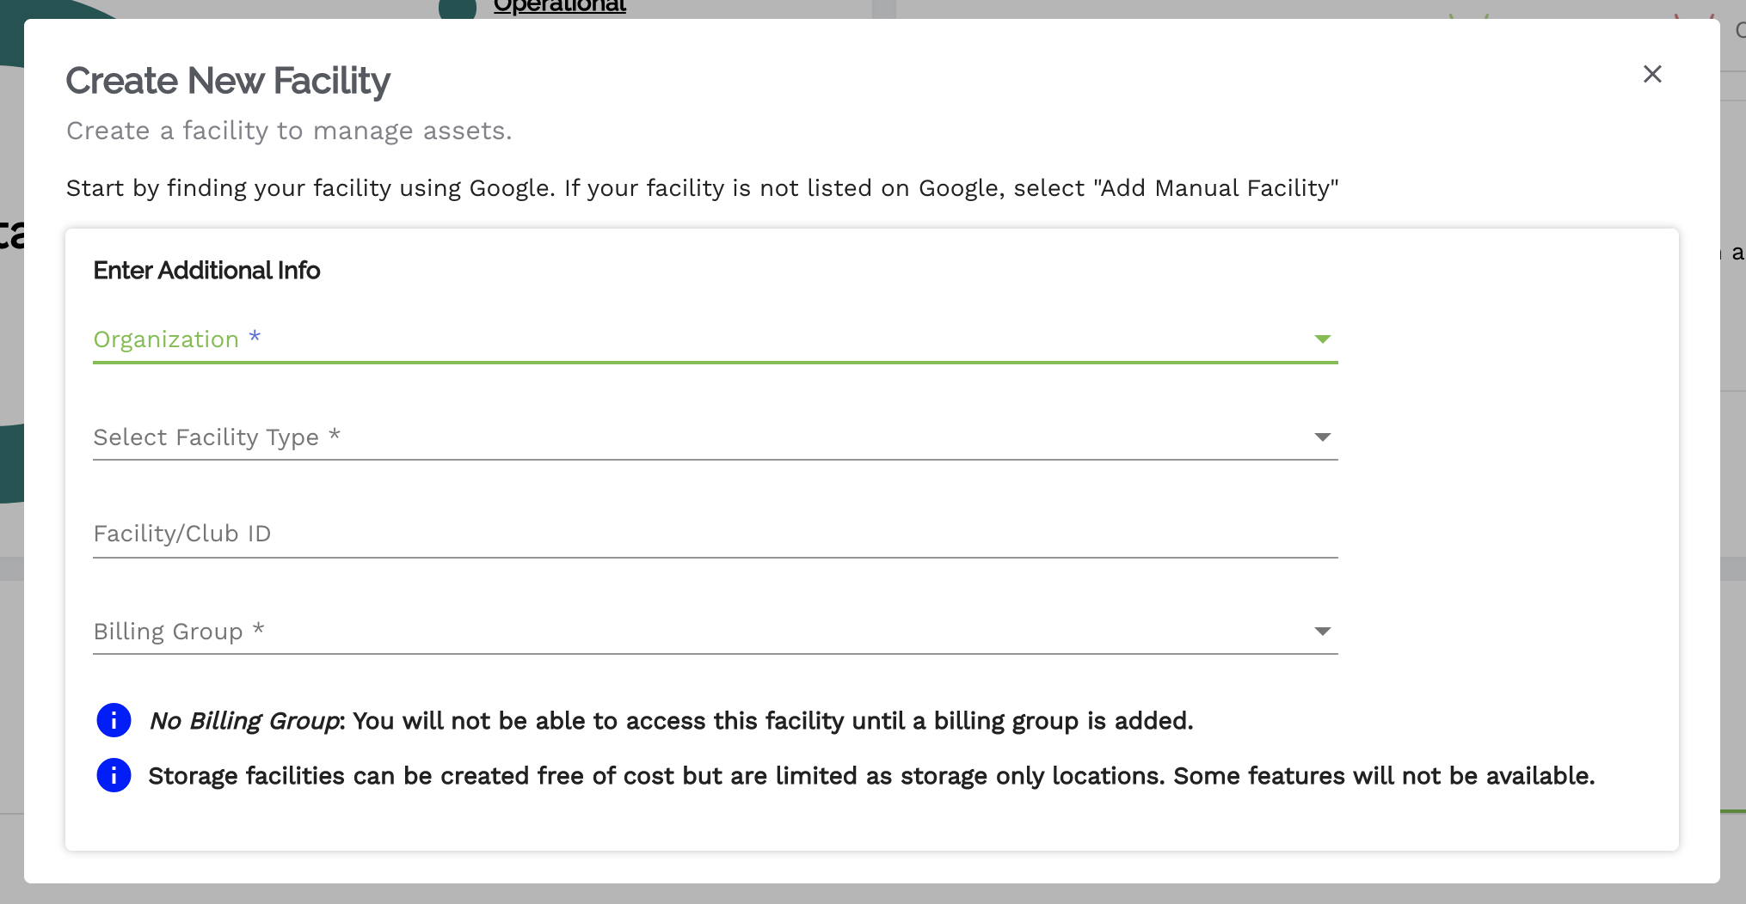
Task: Click the Create New Facility heading
Action: tap(228, 81)
